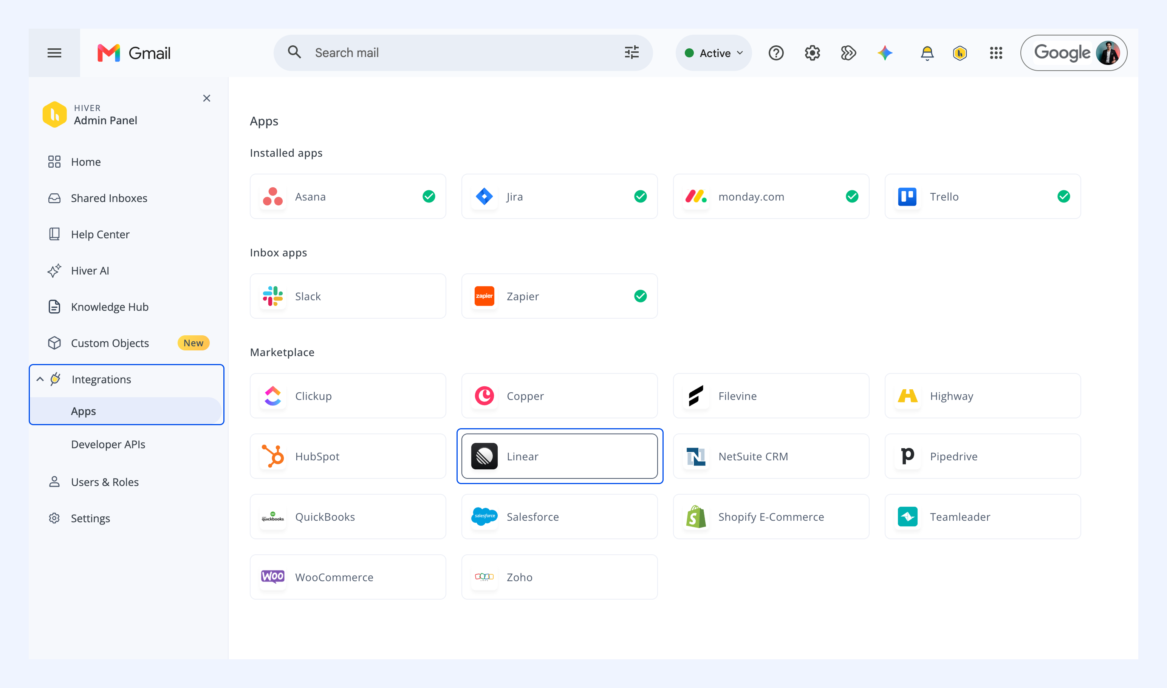The height and width of the screenshot is (688, 1167).
Task: Click the Gmail settings gear icon
Action: pos(812,53)
